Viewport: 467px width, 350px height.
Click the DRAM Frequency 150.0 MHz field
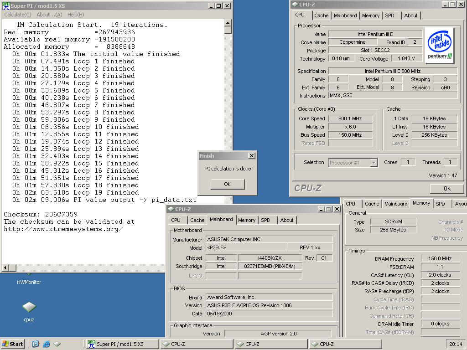(440, 258)
